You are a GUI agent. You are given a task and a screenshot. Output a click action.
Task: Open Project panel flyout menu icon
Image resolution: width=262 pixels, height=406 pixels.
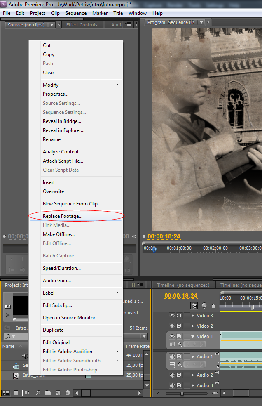click(x=140, y=285)
